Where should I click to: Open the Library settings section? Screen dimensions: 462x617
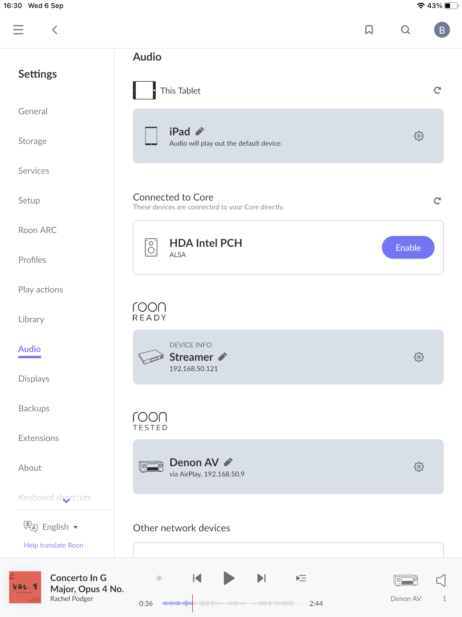coord(31,319)
